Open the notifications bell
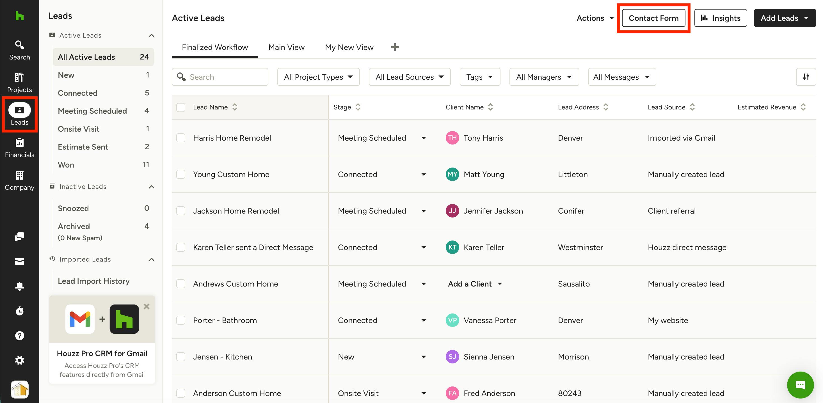 coord(19,286)
